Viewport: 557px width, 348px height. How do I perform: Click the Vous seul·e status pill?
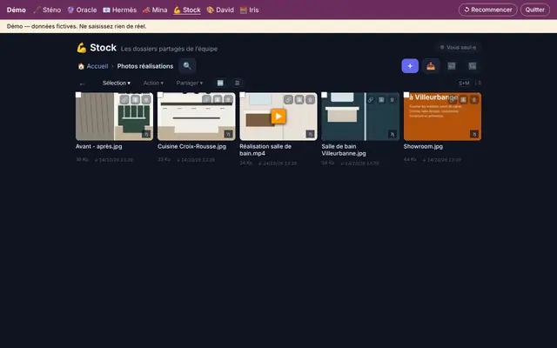click(x=459, y=47)
